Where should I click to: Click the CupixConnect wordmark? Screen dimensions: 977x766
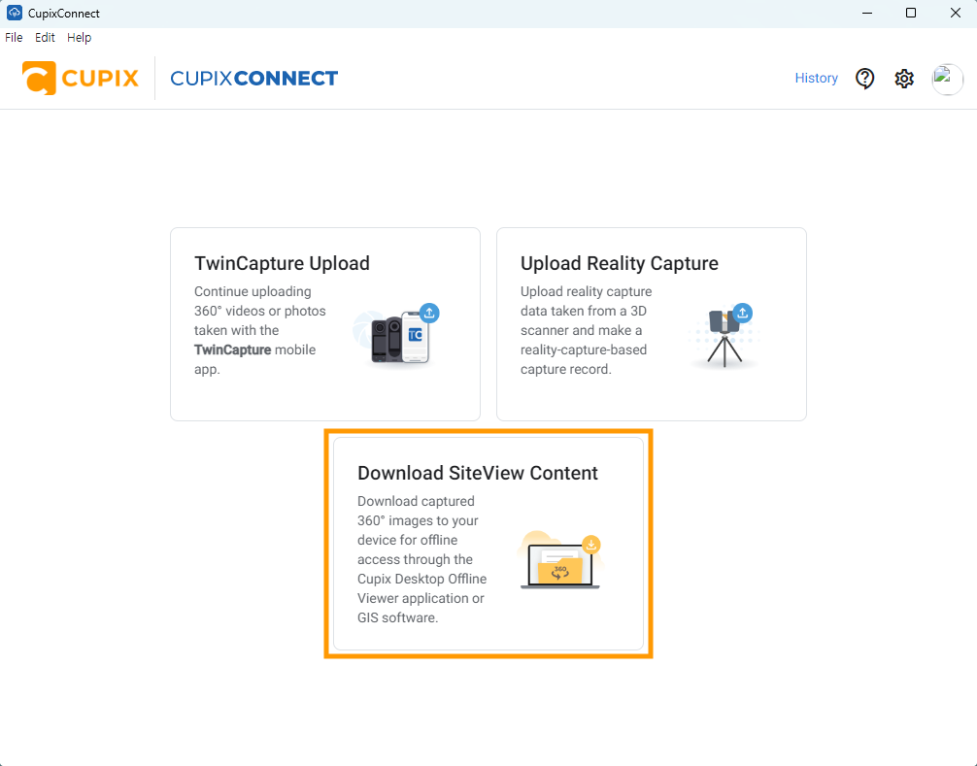pos(253,78)
